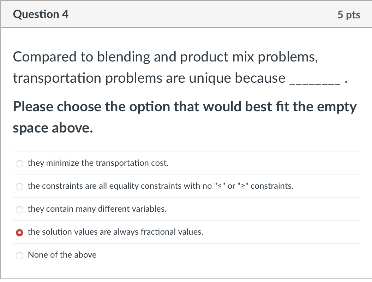Click the '≥' symbol in the second option
The height and width of the screenshot is (282, 372).
(243, 186)
